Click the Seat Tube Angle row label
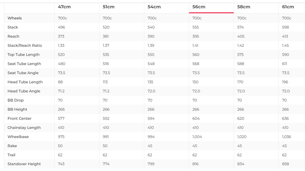The height and width of the screenshot is (171, 305). [23, 73]
